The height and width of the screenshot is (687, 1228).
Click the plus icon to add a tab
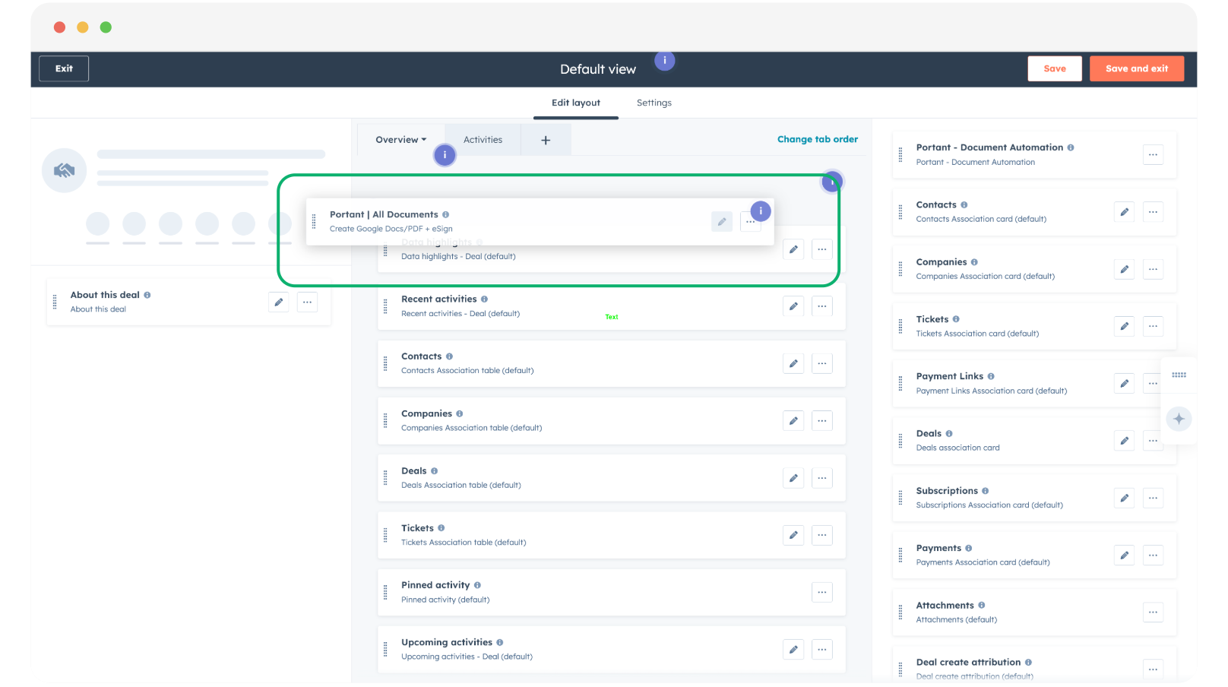coord(546,140)
